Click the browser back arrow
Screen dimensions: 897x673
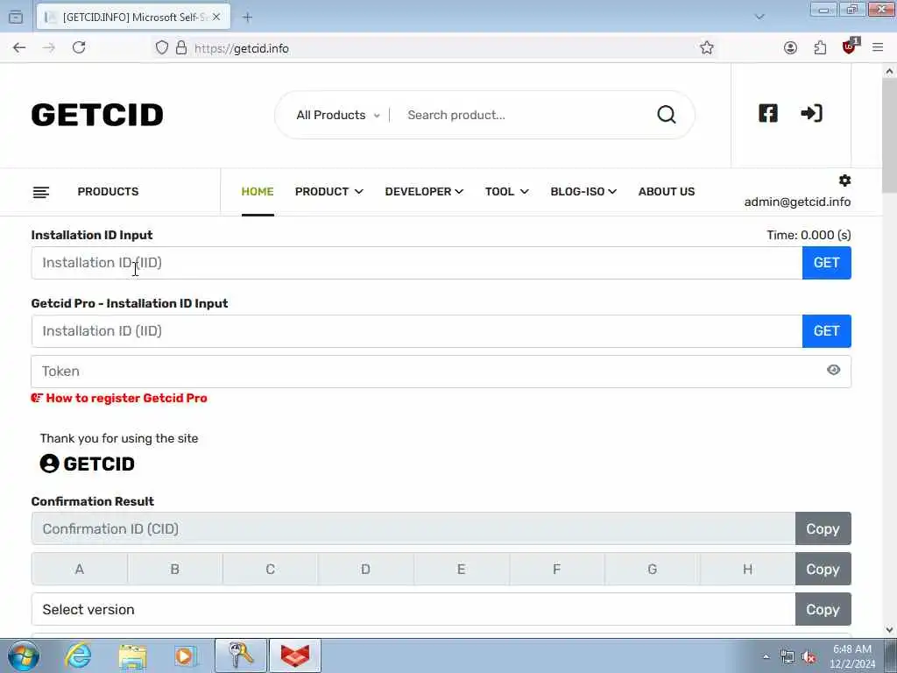coord(19,47)
